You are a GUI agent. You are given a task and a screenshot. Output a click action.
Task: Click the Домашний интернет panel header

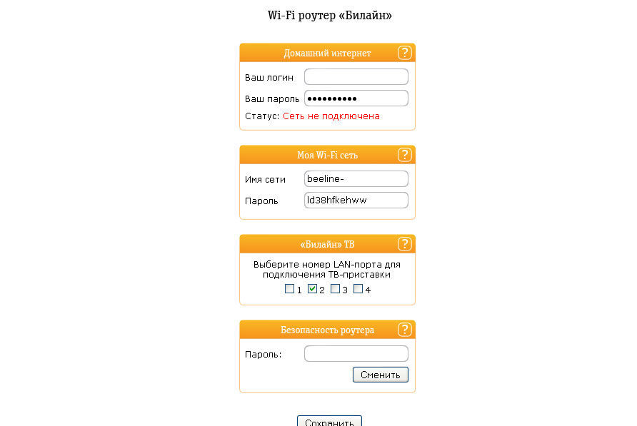pyautogui.click(x=327, y=52)
